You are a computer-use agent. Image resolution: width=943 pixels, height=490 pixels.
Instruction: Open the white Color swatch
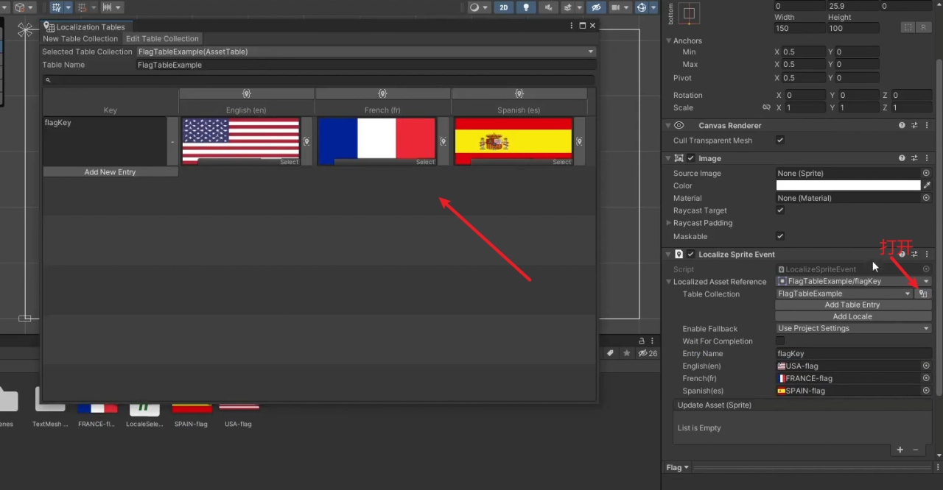pos(848,185)
